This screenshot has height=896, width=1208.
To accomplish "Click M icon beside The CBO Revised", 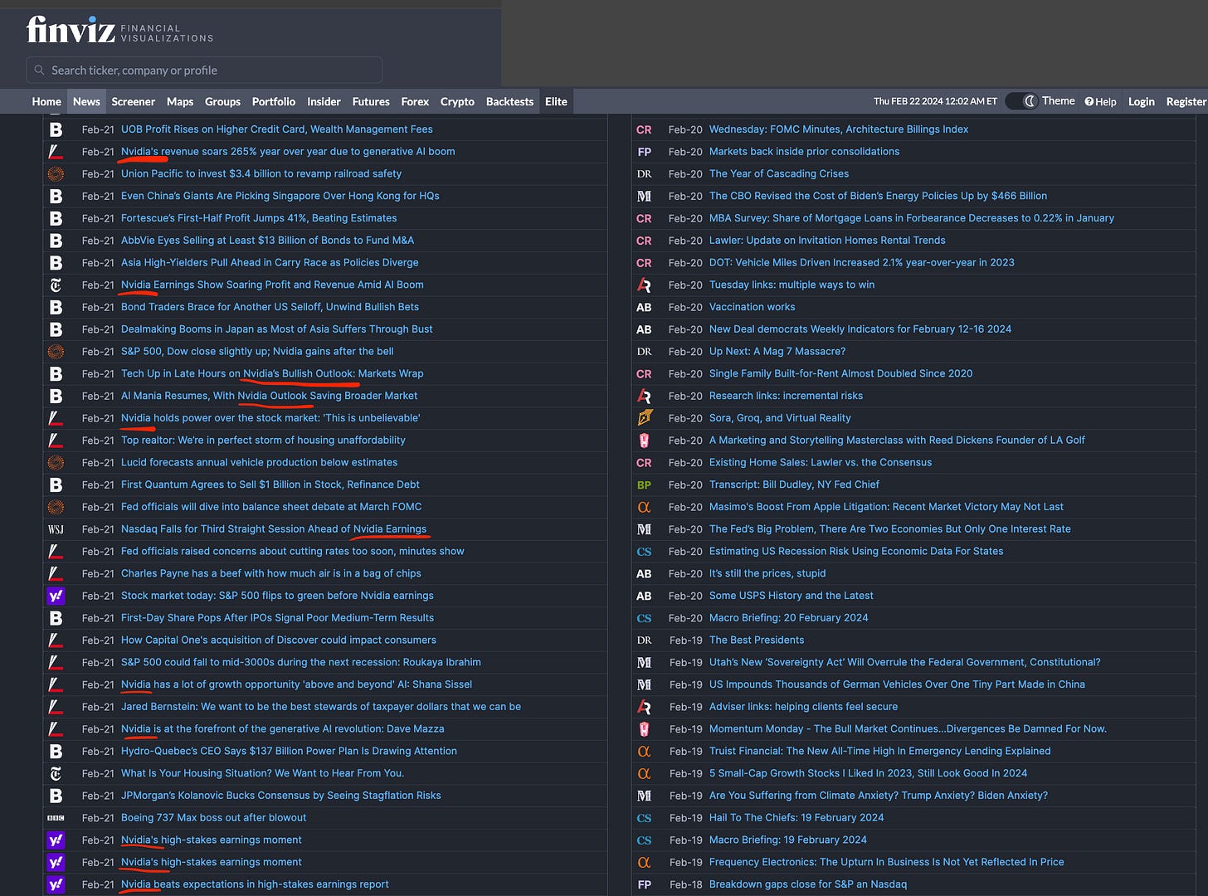I will 644,197.
